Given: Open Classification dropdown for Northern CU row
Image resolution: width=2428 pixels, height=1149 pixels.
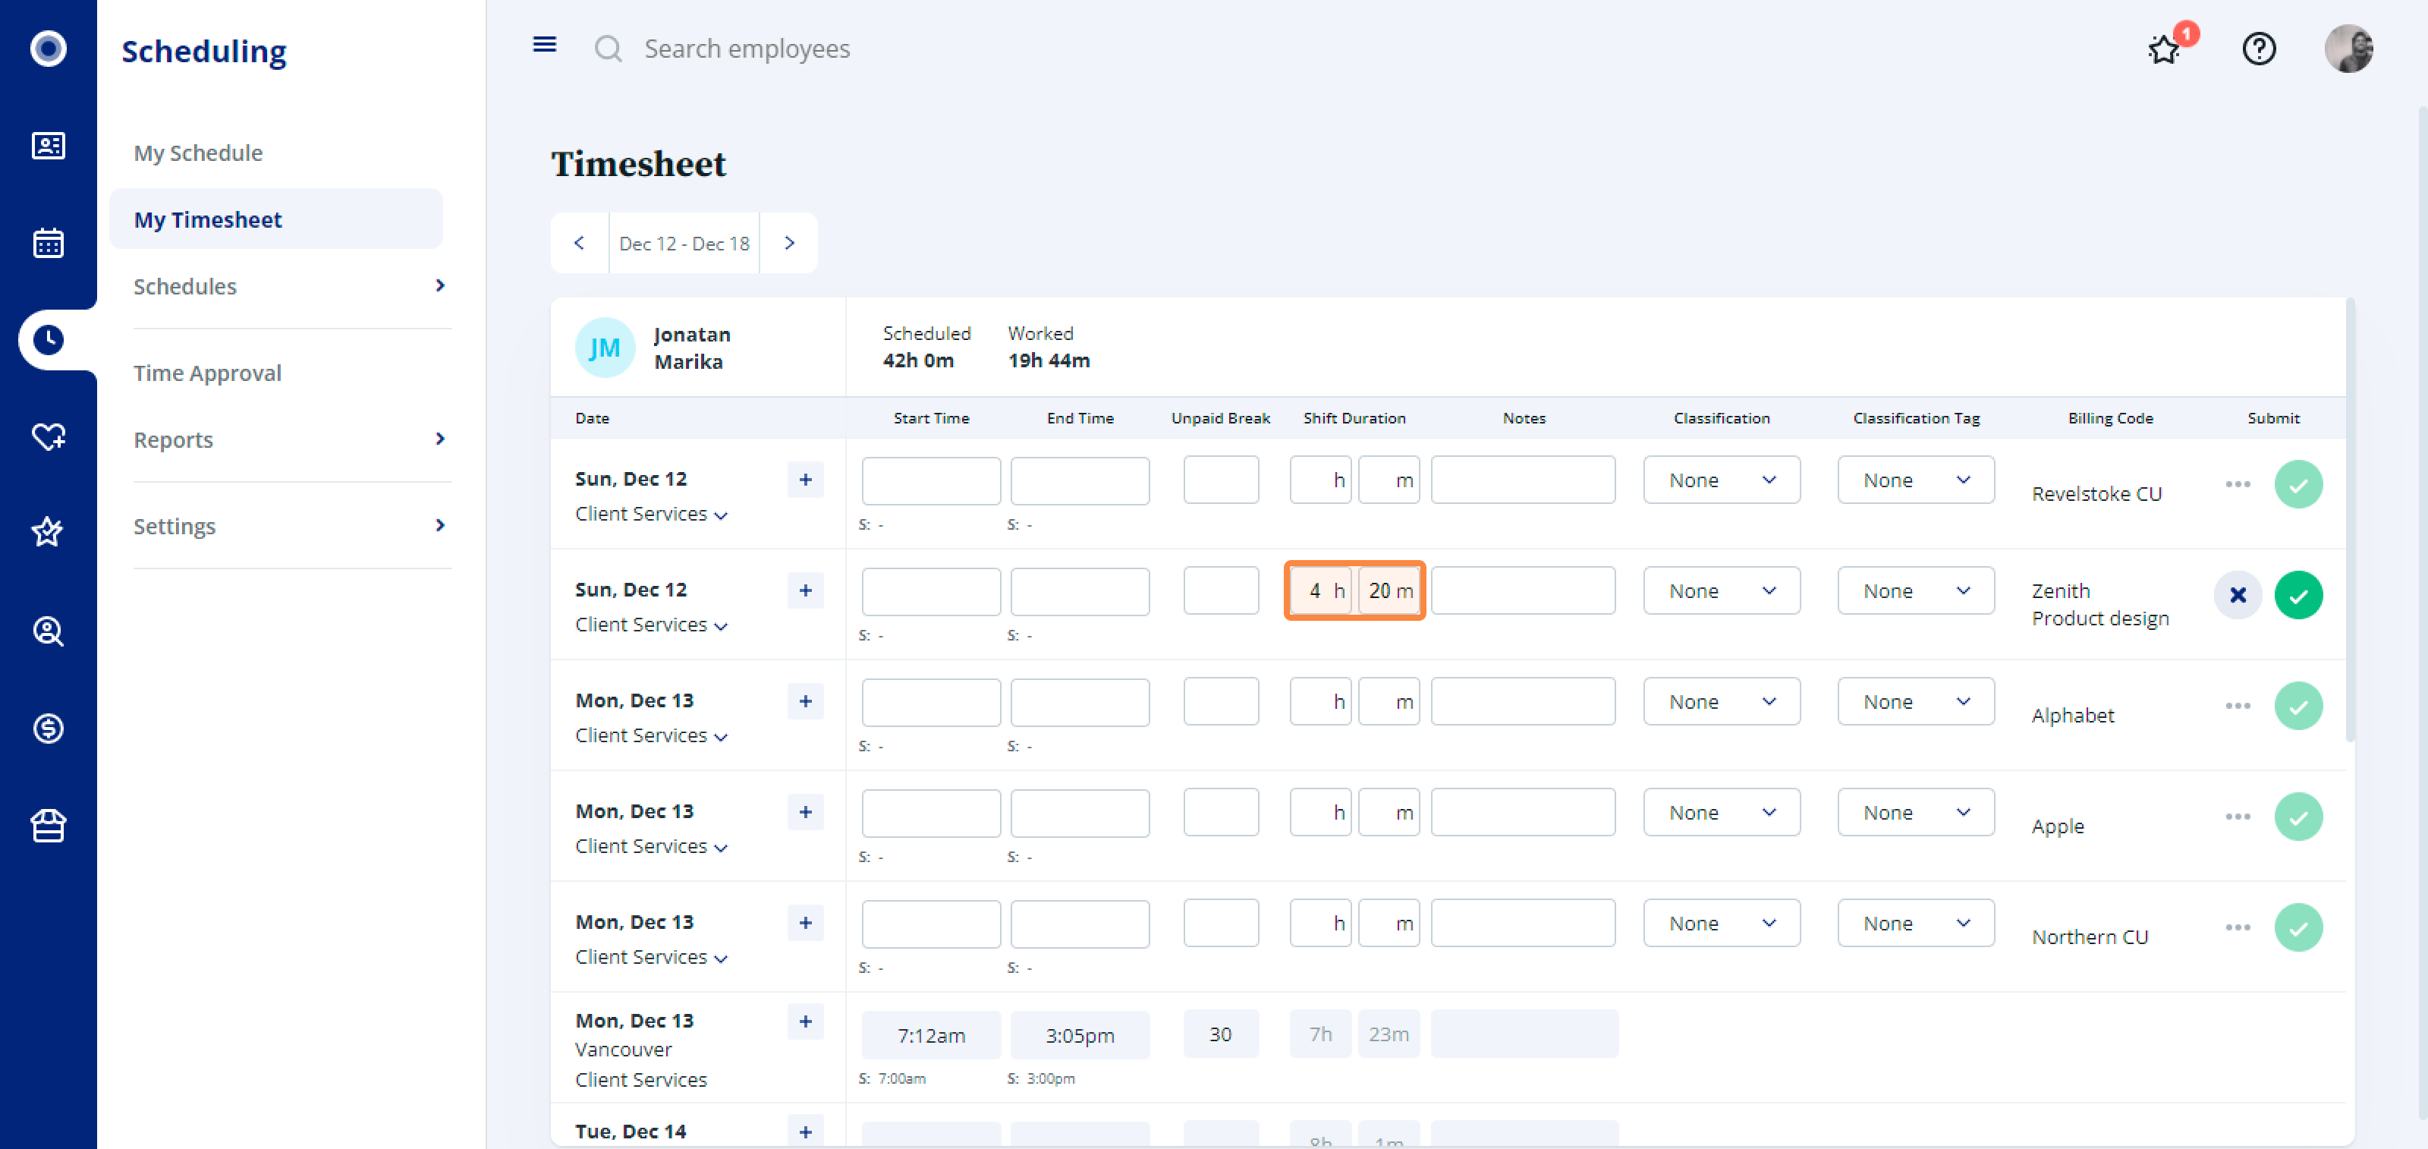Looking at the screenshot, I should click(x=1721, y=923).
